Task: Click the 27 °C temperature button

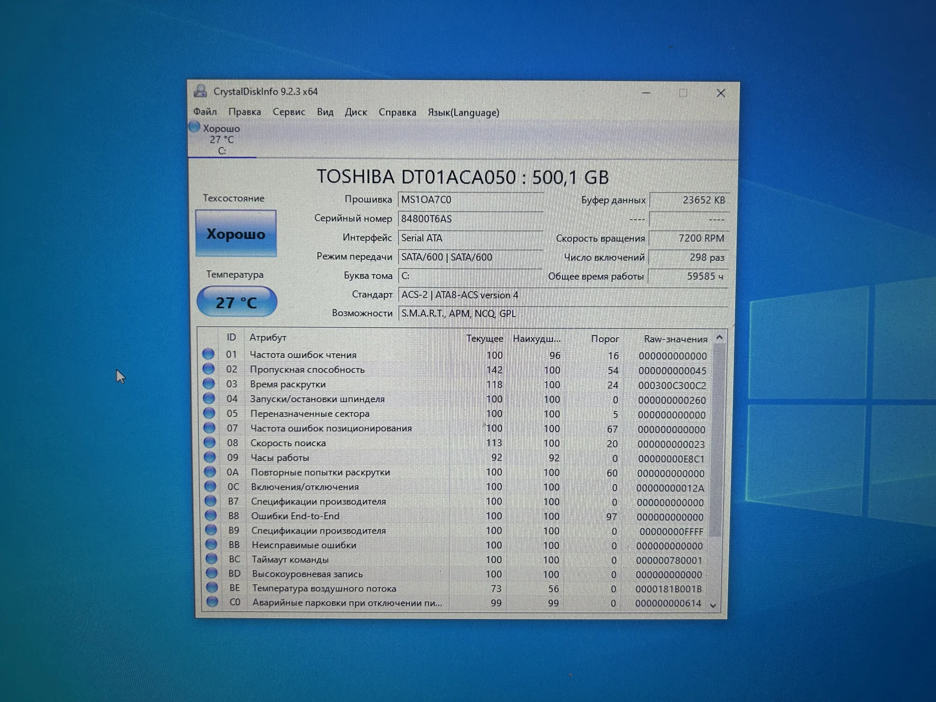Action: (x=237, y=302)
